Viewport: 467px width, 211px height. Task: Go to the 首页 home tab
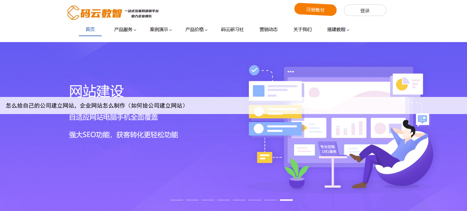coord(90,29)
